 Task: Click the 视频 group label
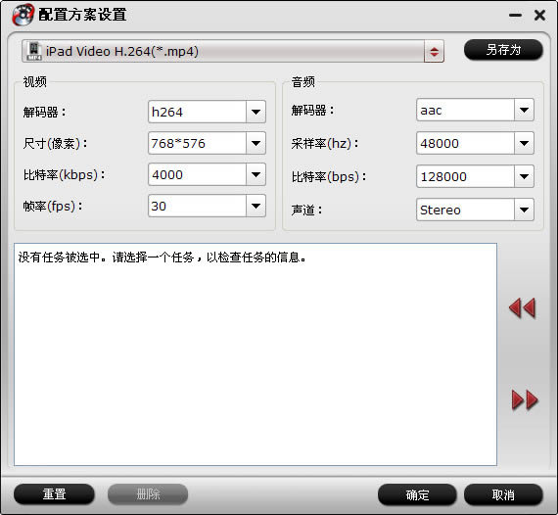(x=34, y=82)
